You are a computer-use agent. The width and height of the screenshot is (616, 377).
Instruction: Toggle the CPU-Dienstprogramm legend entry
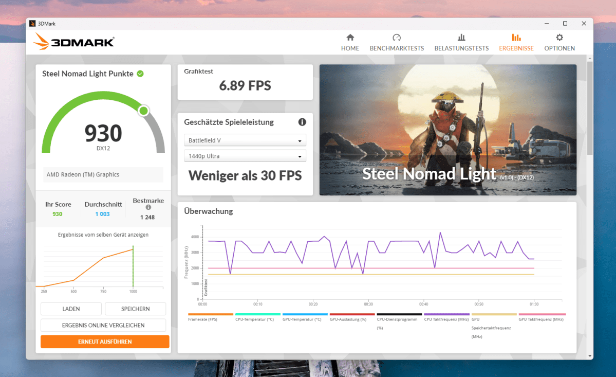(399, 321)
